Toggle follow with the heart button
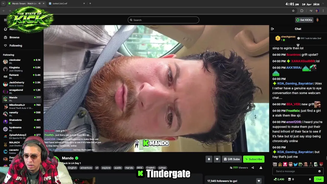 (x=217, y=159)
